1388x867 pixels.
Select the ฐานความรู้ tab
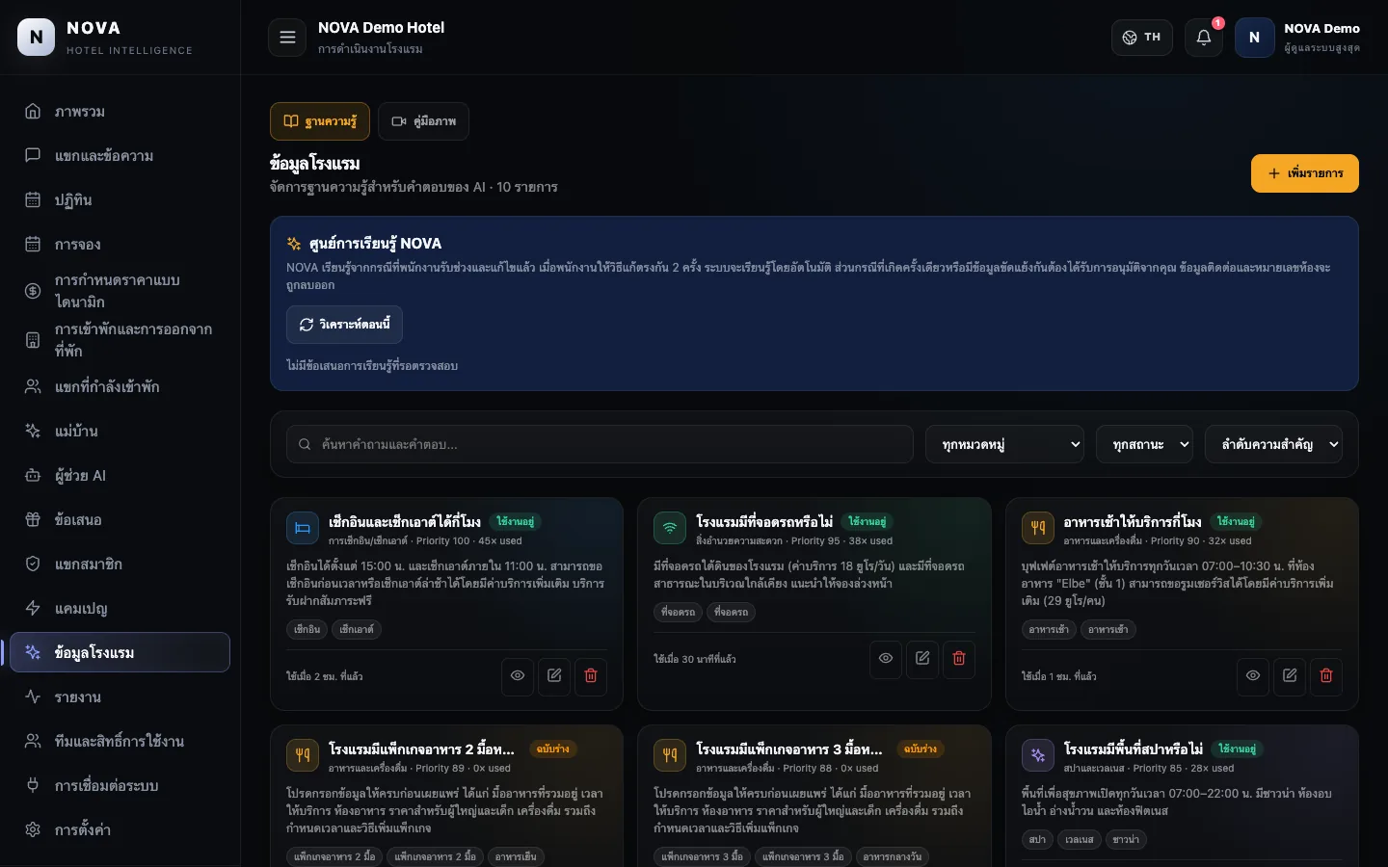(320, 121)
